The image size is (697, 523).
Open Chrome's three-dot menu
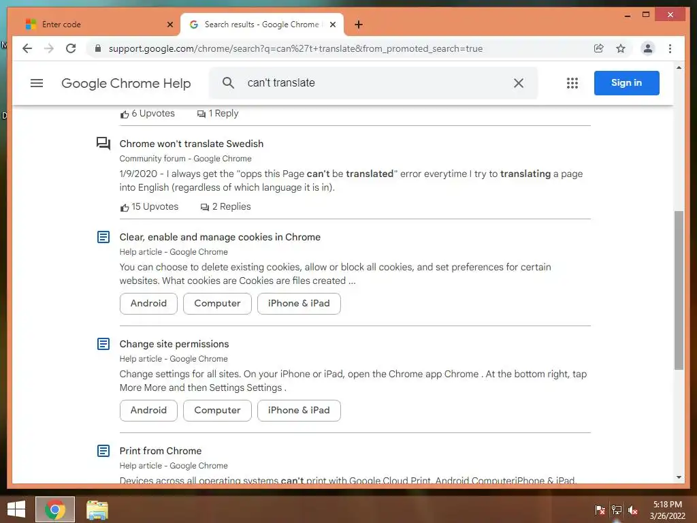670,48
